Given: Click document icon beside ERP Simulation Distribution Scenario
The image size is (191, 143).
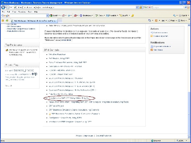Looking at the screenshot, I should pyautogui.click(x=50, y=114).
